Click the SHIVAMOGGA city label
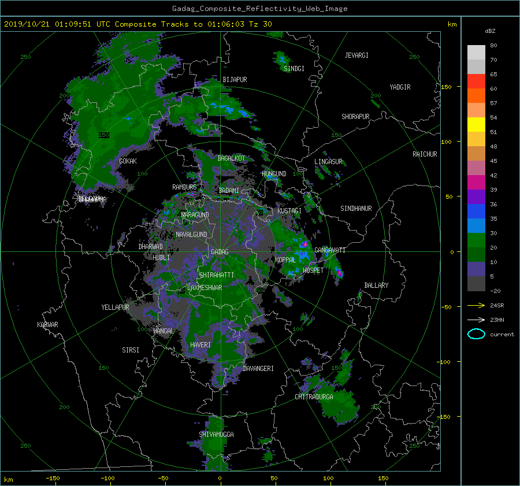The height and width of the screenshot is (486, 520). click(x=216, y=434)
